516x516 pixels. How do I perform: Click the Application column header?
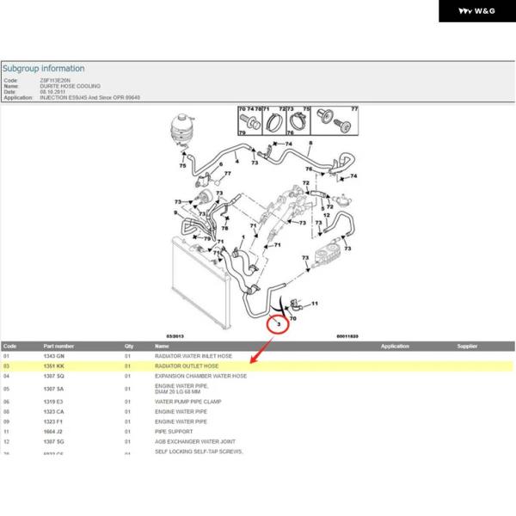395,346
